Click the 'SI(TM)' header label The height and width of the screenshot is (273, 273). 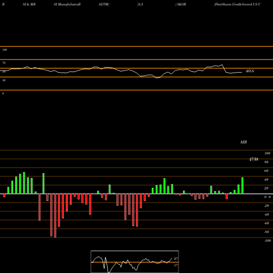pos(104,4)
